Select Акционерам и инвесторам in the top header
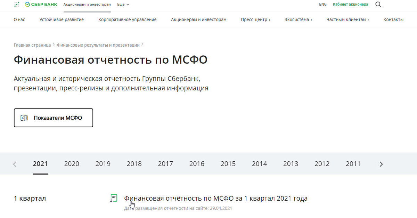The width and height of the screenshot is (417, 218). [87, 5]
